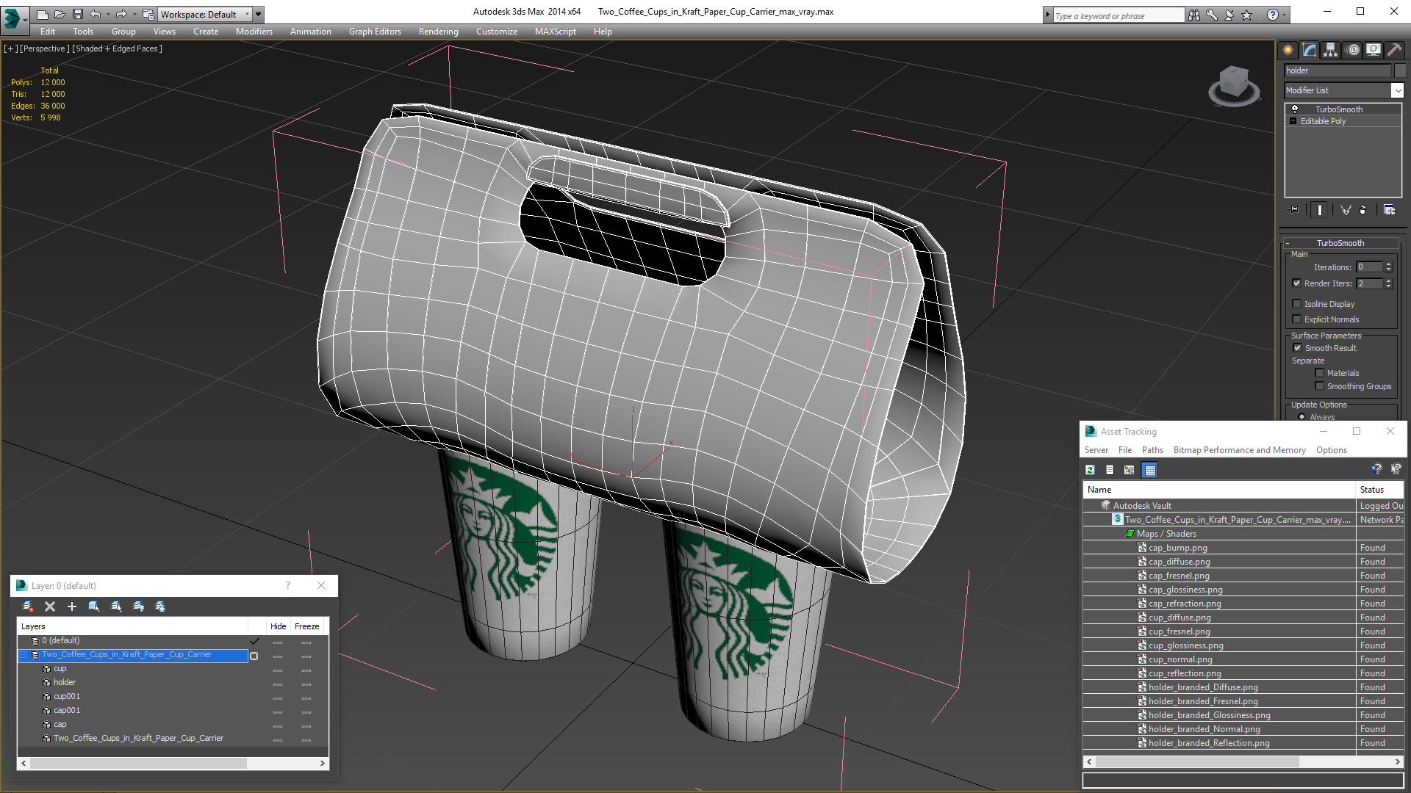Open the Rendering menu

tap(438, 32)
